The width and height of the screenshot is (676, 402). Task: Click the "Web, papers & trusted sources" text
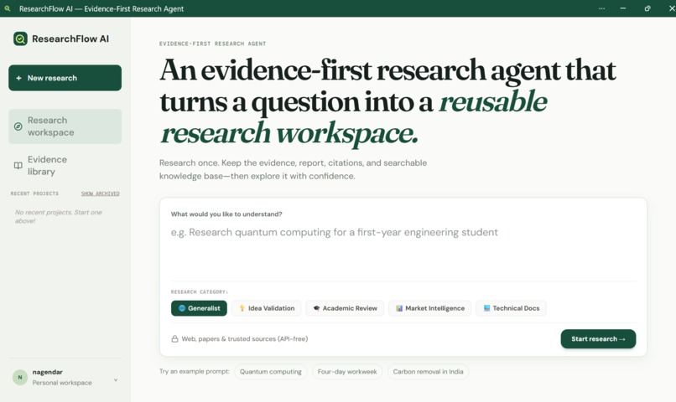(244, 338)
